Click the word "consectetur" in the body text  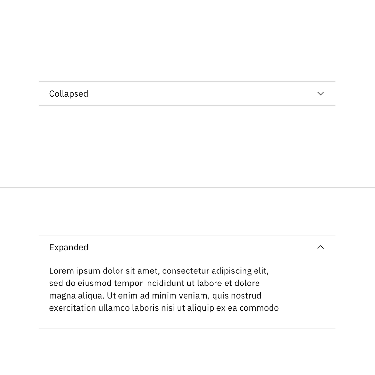coord(186,271)
